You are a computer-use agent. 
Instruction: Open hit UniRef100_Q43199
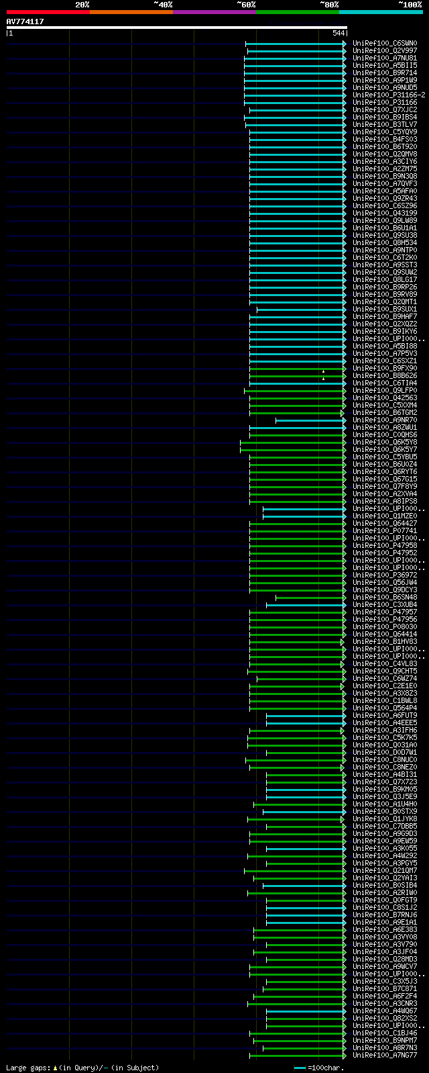385,214
